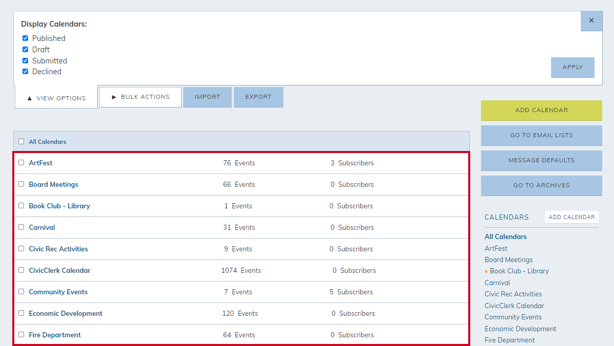Click Fire Department's 64 Events count
Screen dimensions: 614x346
click(239, 335)
